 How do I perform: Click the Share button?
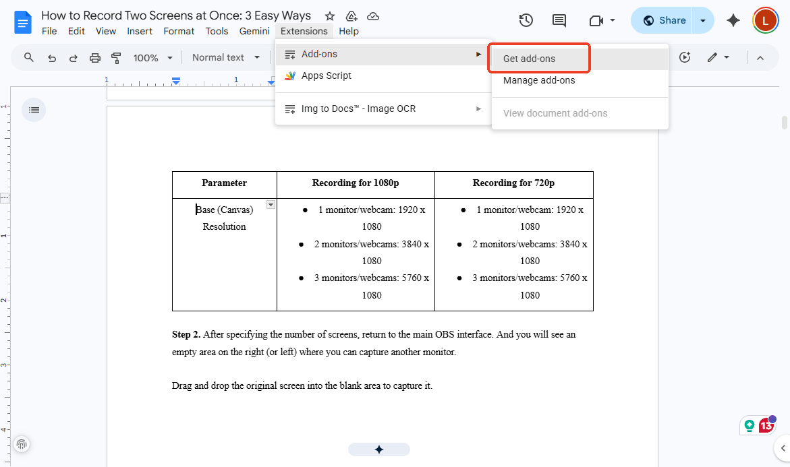point(665,20)
